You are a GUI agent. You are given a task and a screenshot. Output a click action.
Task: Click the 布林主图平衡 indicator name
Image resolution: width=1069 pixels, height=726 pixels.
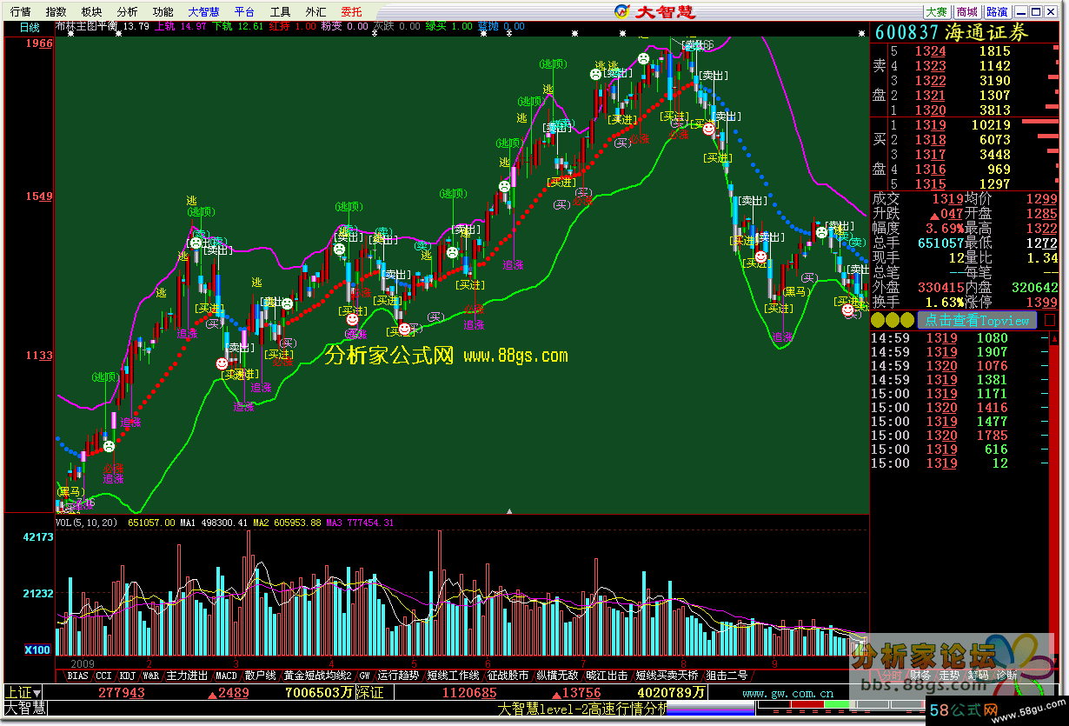pyautogui.click(x=88, y=27)
